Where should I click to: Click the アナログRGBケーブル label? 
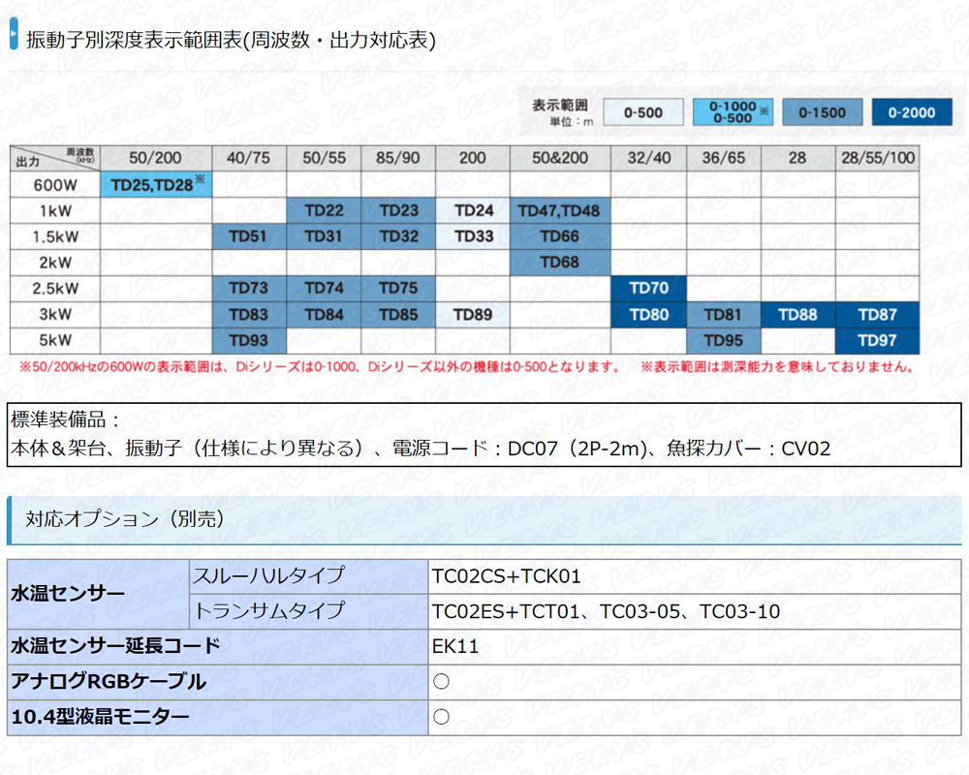point(109,682)
